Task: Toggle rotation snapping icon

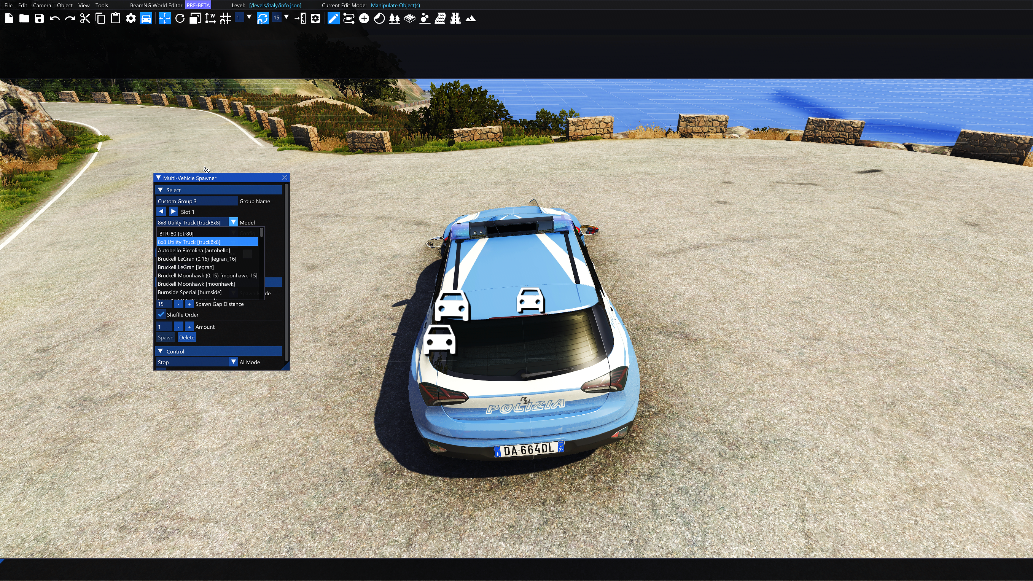Action: coord(263,18)
